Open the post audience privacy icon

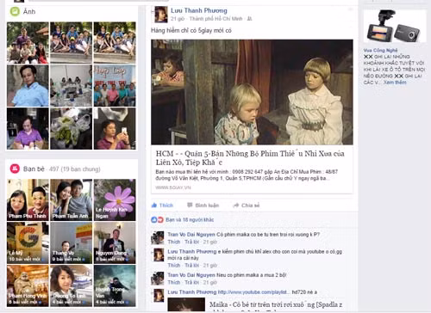click(x=249, y=19)
